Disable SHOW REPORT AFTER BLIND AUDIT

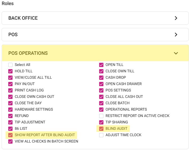pos(10,135)
